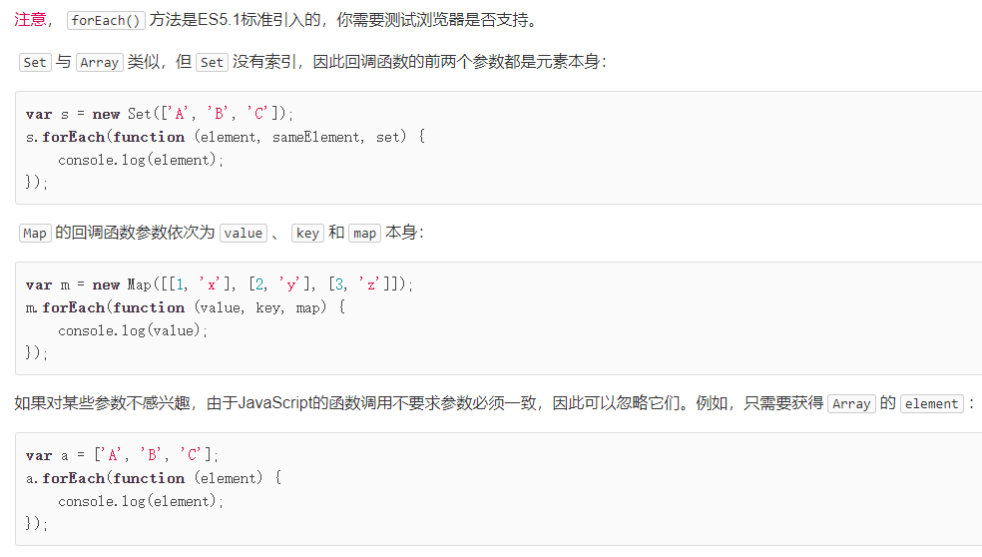Click the lowercase map inline code tag
This screenshot has height=557, width=982.
click(x=364, y=233)
